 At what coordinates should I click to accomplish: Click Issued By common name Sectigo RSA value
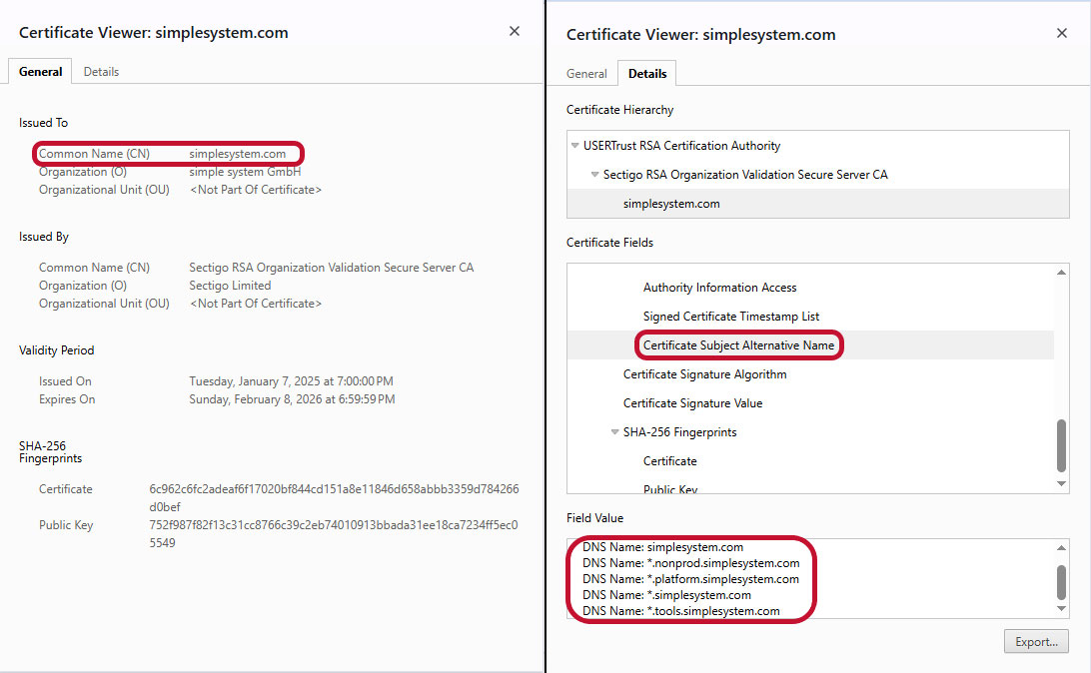click(x=332, y=268)
